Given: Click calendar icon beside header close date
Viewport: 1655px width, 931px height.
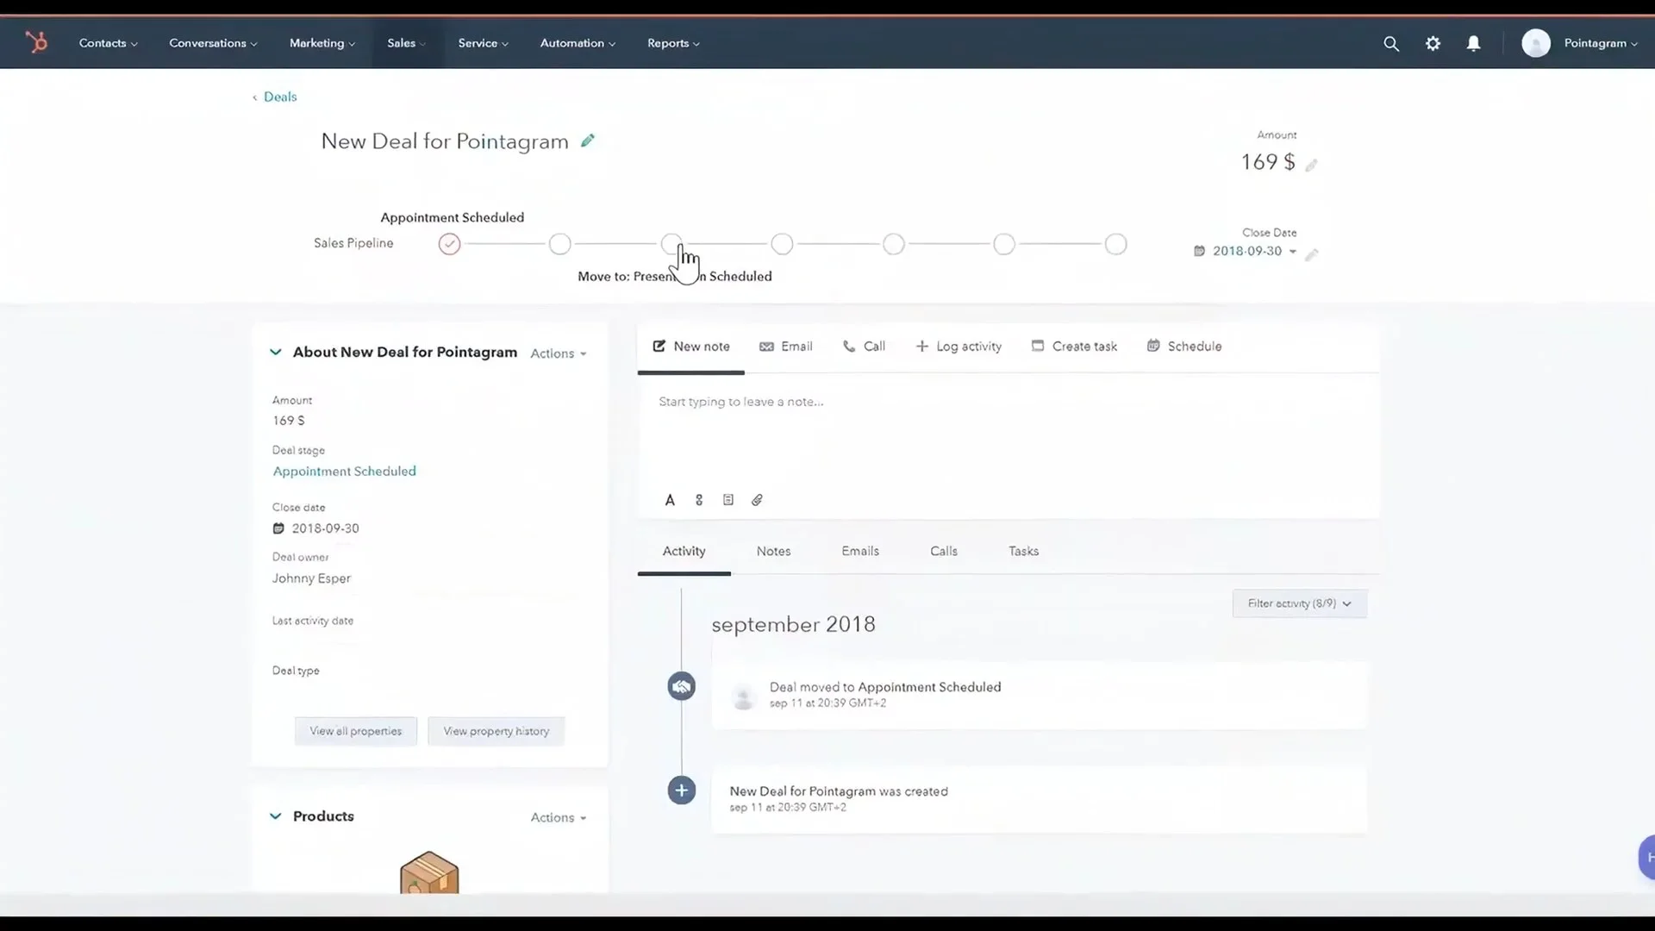Looking at the screenshot, I should click(1199, 251).
